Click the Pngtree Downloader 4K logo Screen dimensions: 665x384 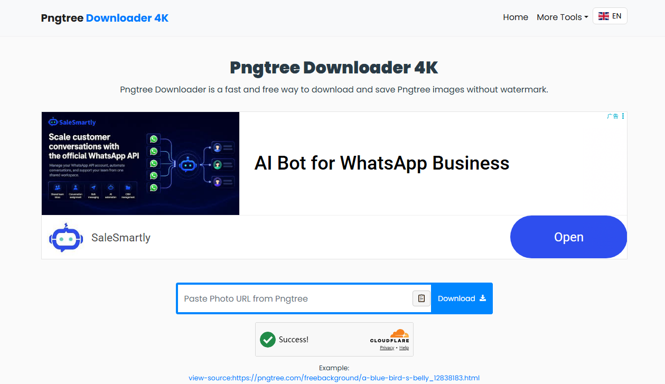105,18
